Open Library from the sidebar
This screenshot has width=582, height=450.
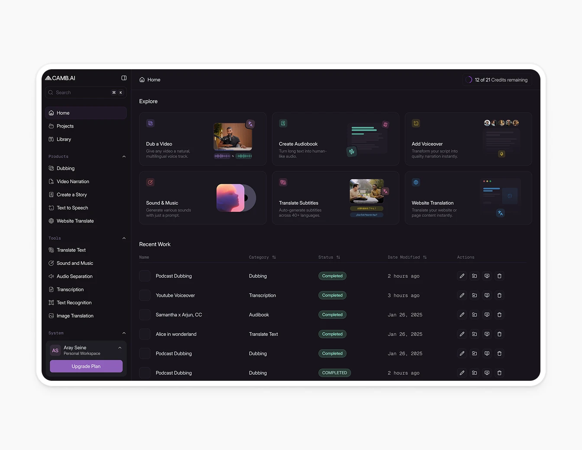click(64, 139)
